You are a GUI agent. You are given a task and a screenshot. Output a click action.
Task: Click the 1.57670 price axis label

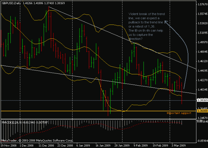click(203, 5)
